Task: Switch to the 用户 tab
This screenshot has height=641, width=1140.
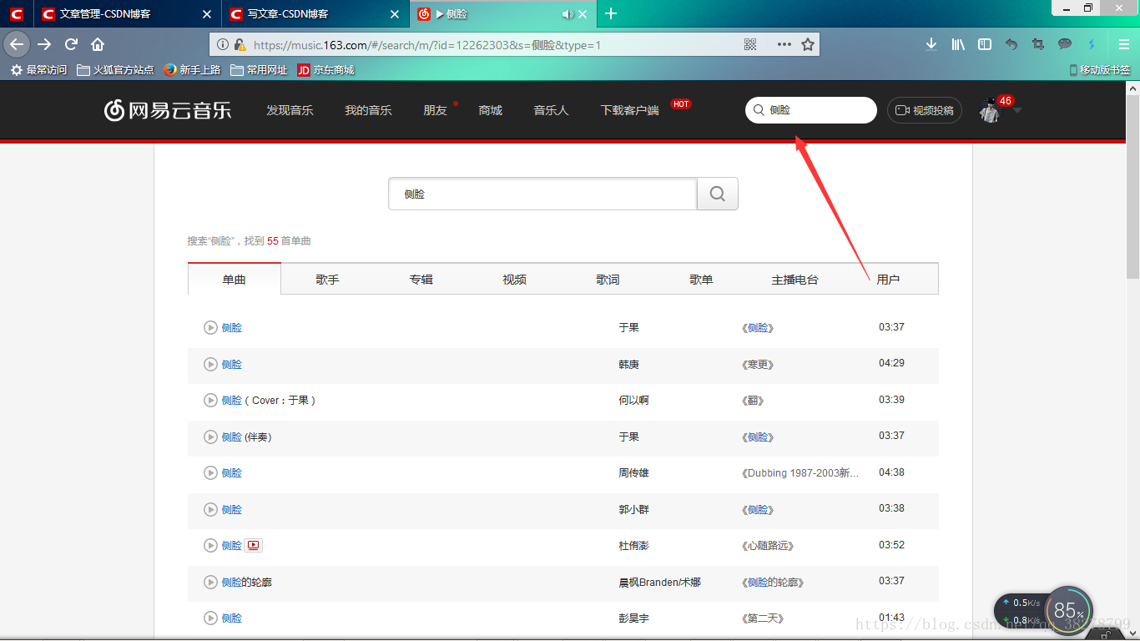Action: point(889,280)
